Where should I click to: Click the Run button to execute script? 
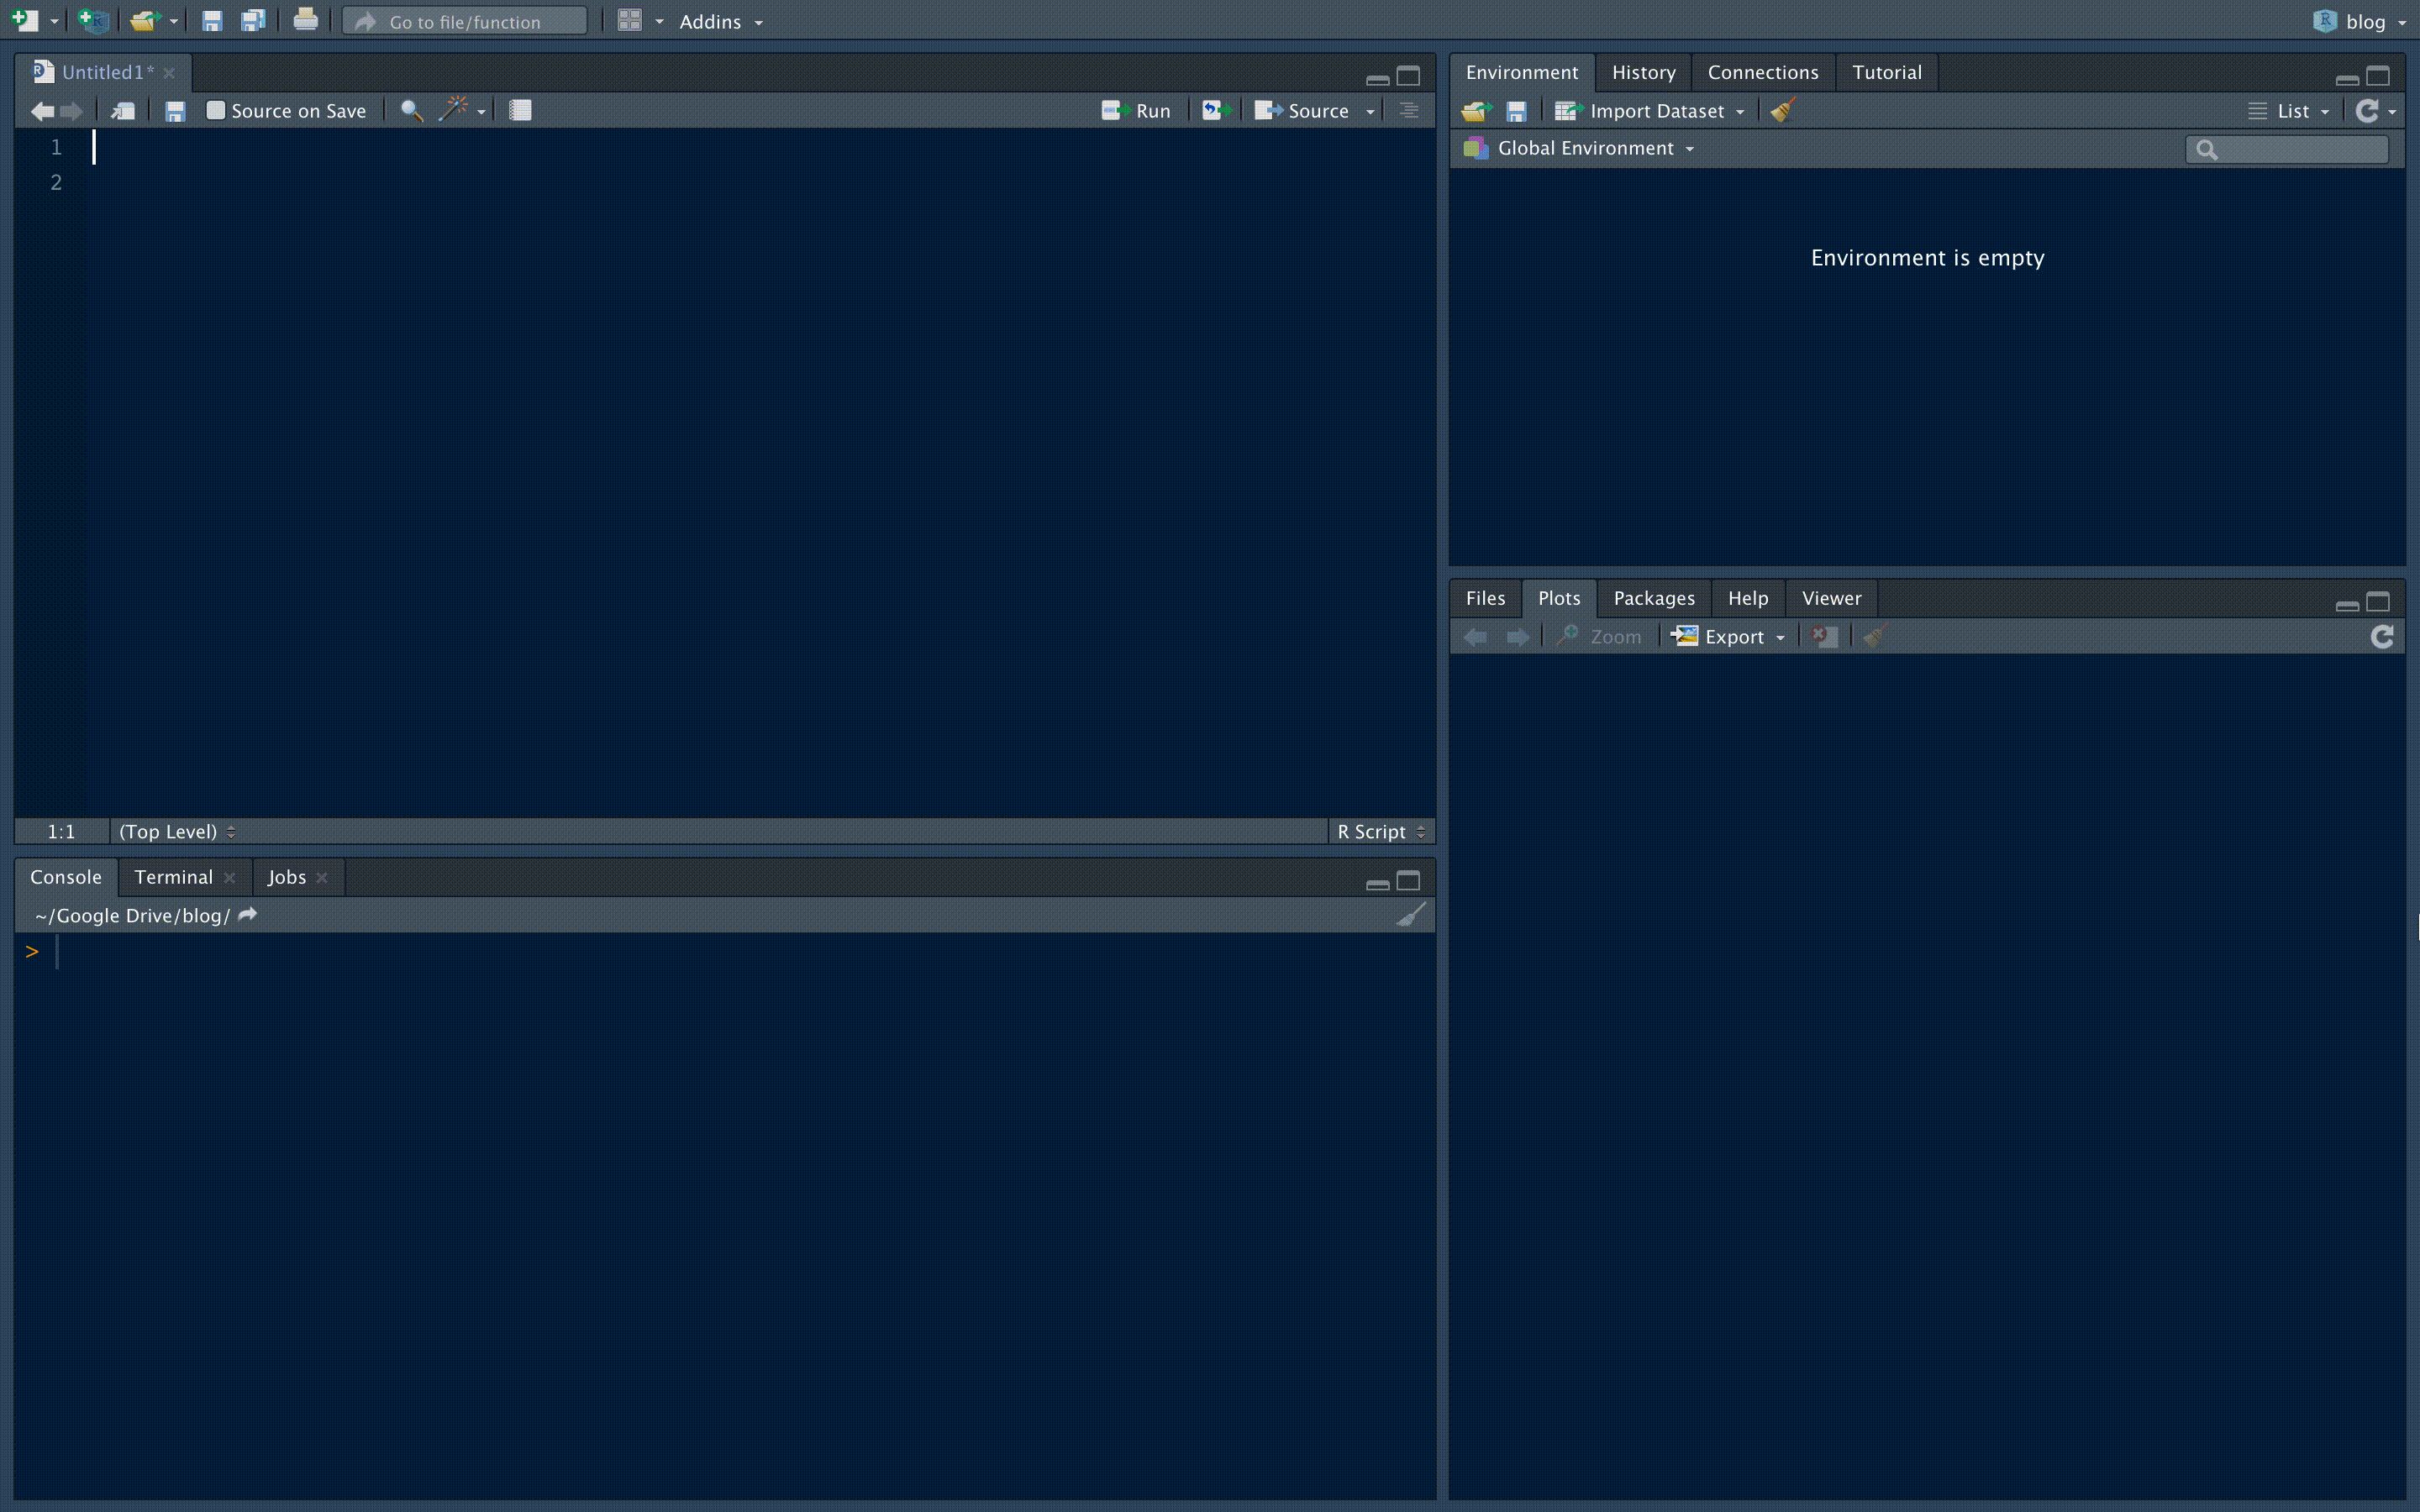pos(1136,110)
